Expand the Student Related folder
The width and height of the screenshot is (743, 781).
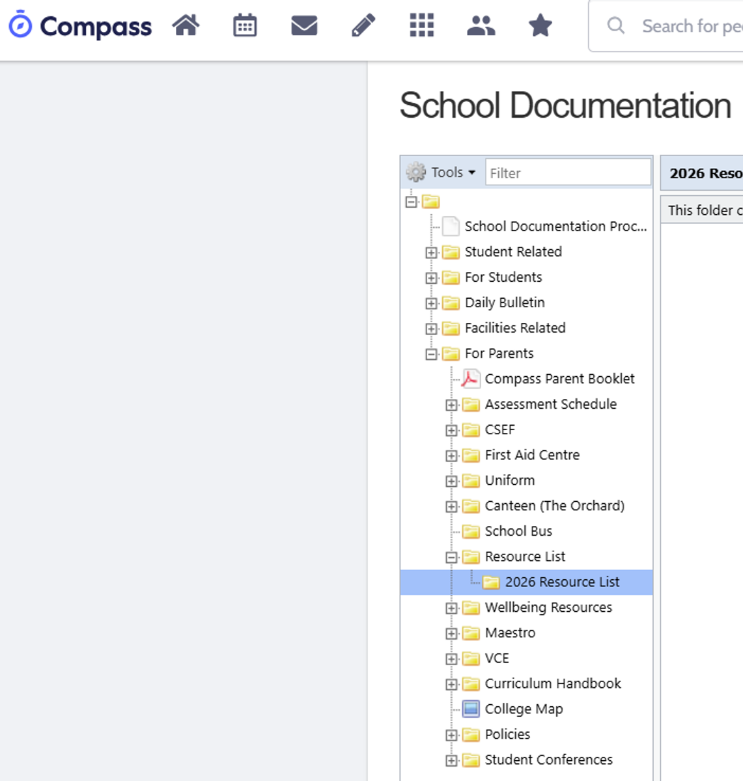click(x=431, y=253)
